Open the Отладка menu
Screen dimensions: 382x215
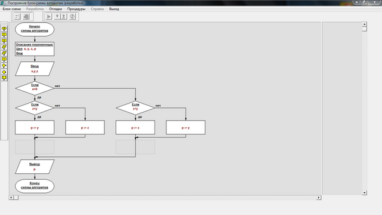[x=56, y=9]
